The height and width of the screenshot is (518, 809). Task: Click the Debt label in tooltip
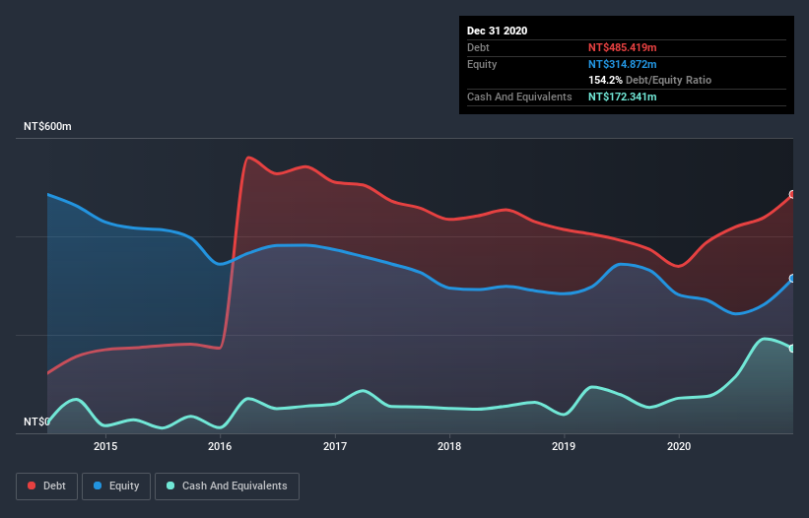coord(478,47)
